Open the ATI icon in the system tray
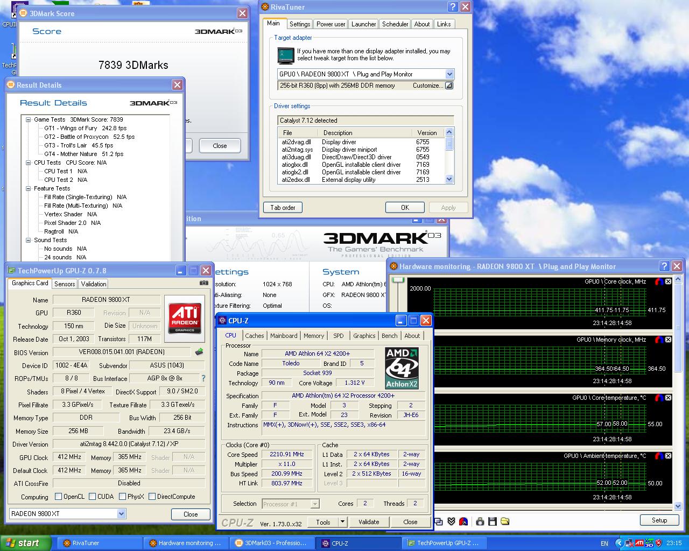Image resolution: width=689 pixels, height=551 pixels. coord(639,542)
